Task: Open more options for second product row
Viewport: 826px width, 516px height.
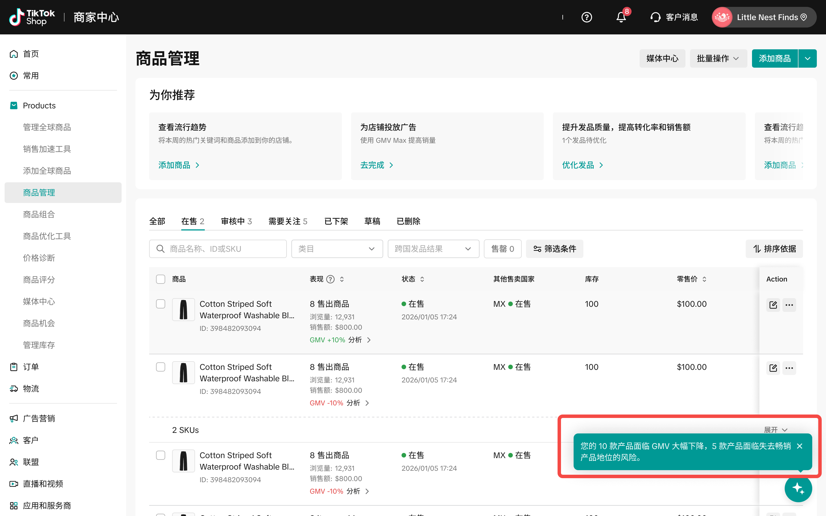Action: pos(789,368)
